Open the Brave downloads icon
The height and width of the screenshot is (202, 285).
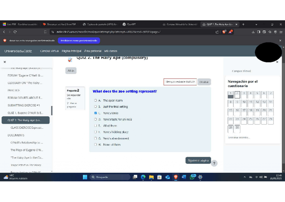coord(253,32)
